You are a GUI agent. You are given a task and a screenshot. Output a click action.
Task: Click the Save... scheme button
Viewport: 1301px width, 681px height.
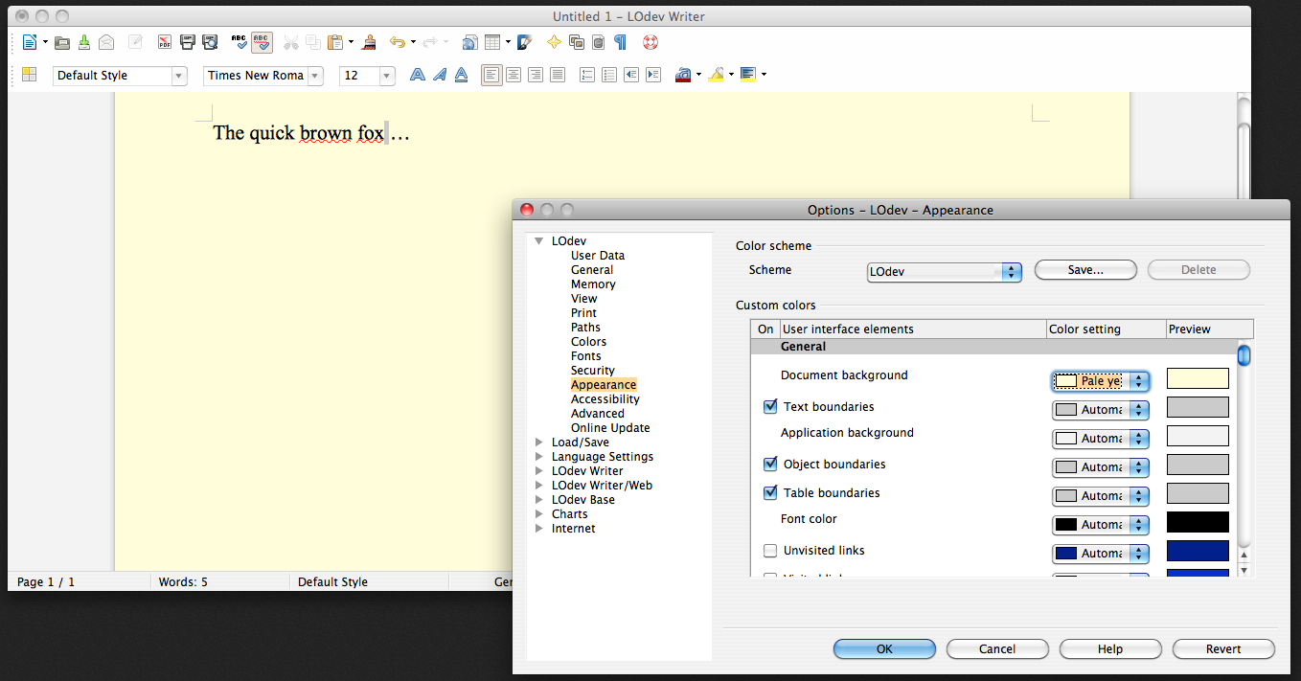click(x=1085, y=270)
